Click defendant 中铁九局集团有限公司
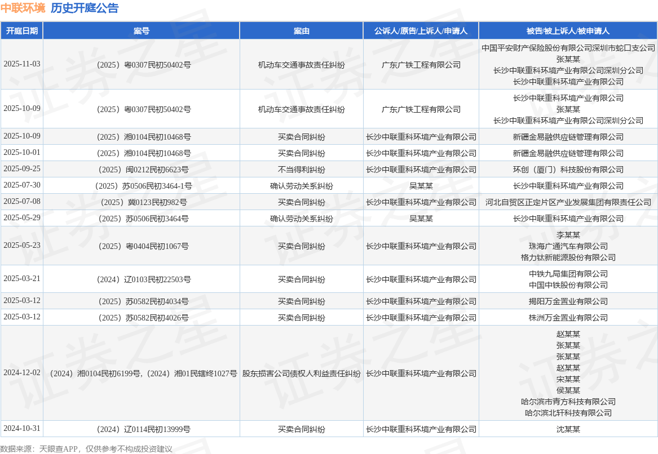 (x=568, y=274)
